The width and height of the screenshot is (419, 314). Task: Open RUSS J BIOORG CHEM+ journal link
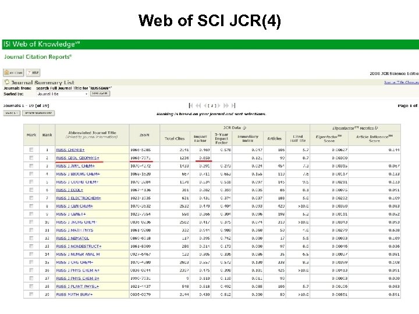point(78,174)
